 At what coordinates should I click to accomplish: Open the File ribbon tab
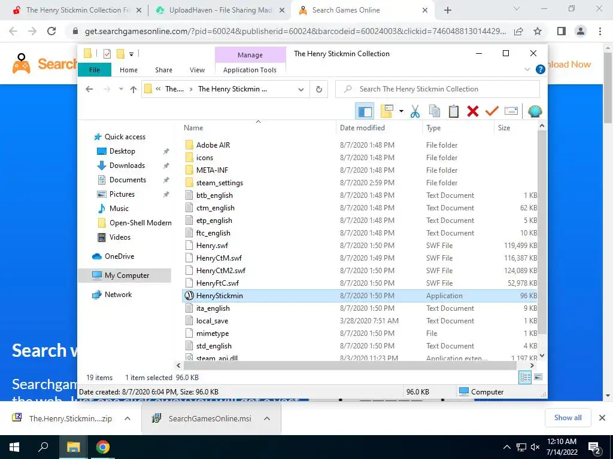tap(95, 70)
